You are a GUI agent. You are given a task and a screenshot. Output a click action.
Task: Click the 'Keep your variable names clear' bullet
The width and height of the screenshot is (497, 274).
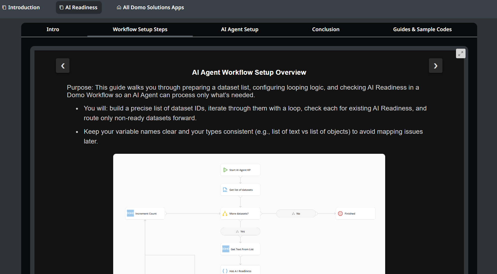253,136
